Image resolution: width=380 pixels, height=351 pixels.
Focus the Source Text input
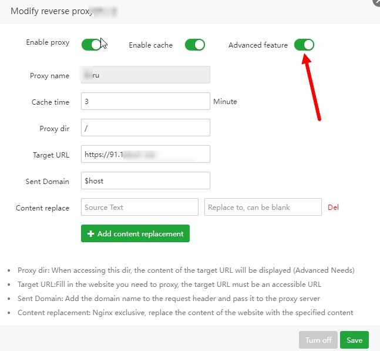click(140, 207)
